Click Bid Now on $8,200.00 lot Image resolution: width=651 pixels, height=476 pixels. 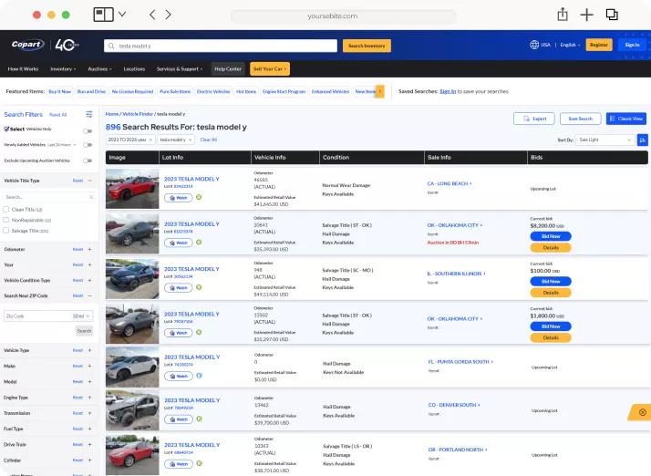pyautogui.click(x=551, y=236)
